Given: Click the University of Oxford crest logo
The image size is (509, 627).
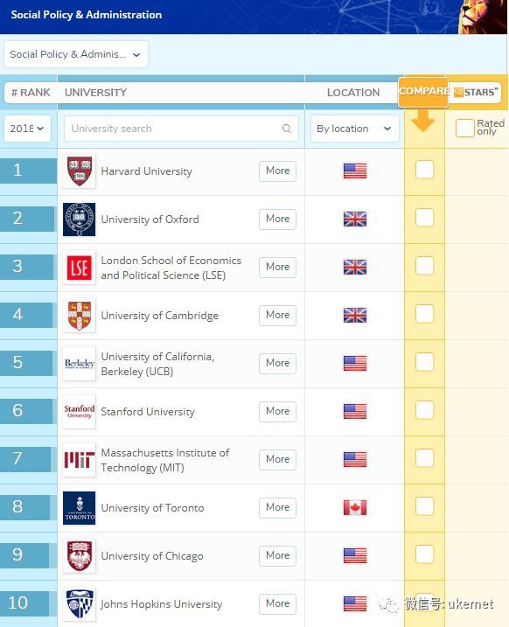Looking at the screenshot, I should tap(80, 219).
